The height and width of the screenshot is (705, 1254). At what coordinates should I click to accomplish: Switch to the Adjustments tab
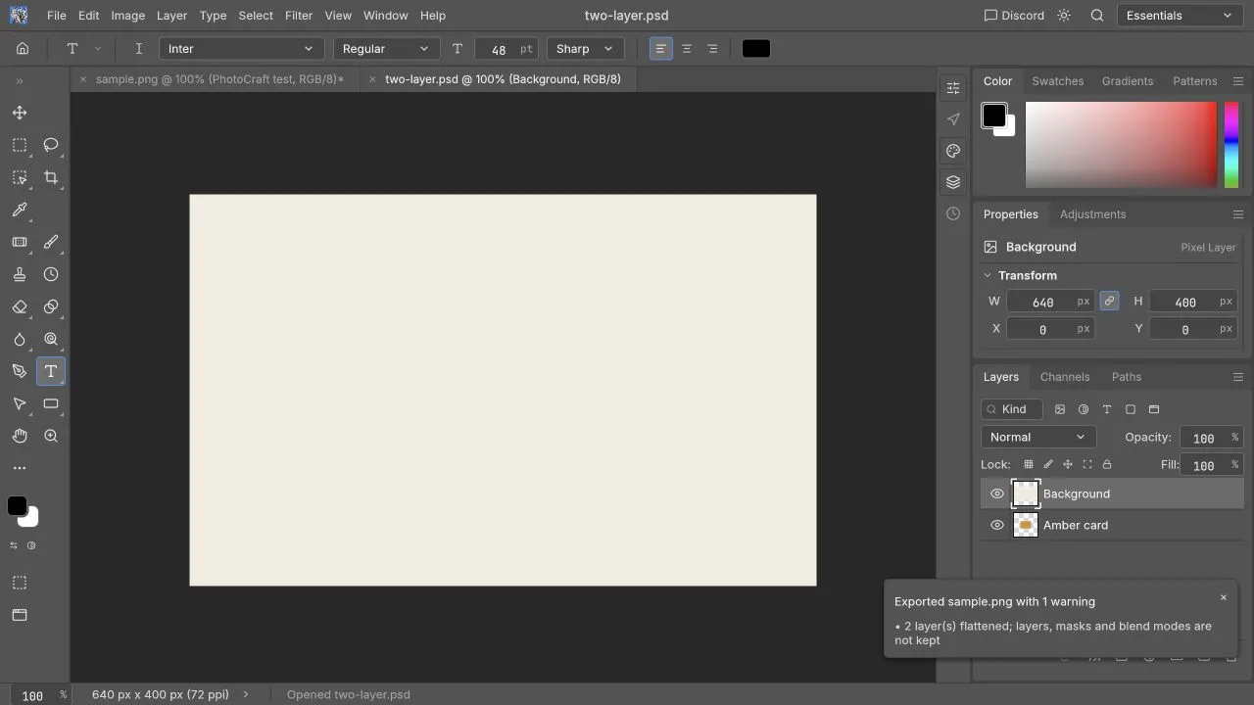click(1092, 214)
